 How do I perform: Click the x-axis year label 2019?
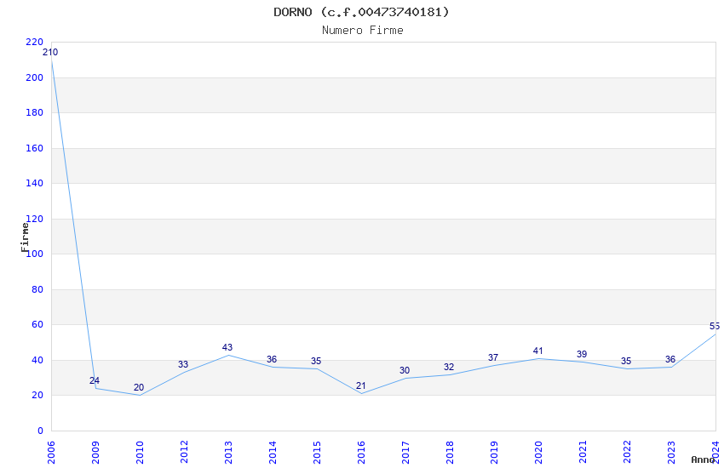coord(494,453)
